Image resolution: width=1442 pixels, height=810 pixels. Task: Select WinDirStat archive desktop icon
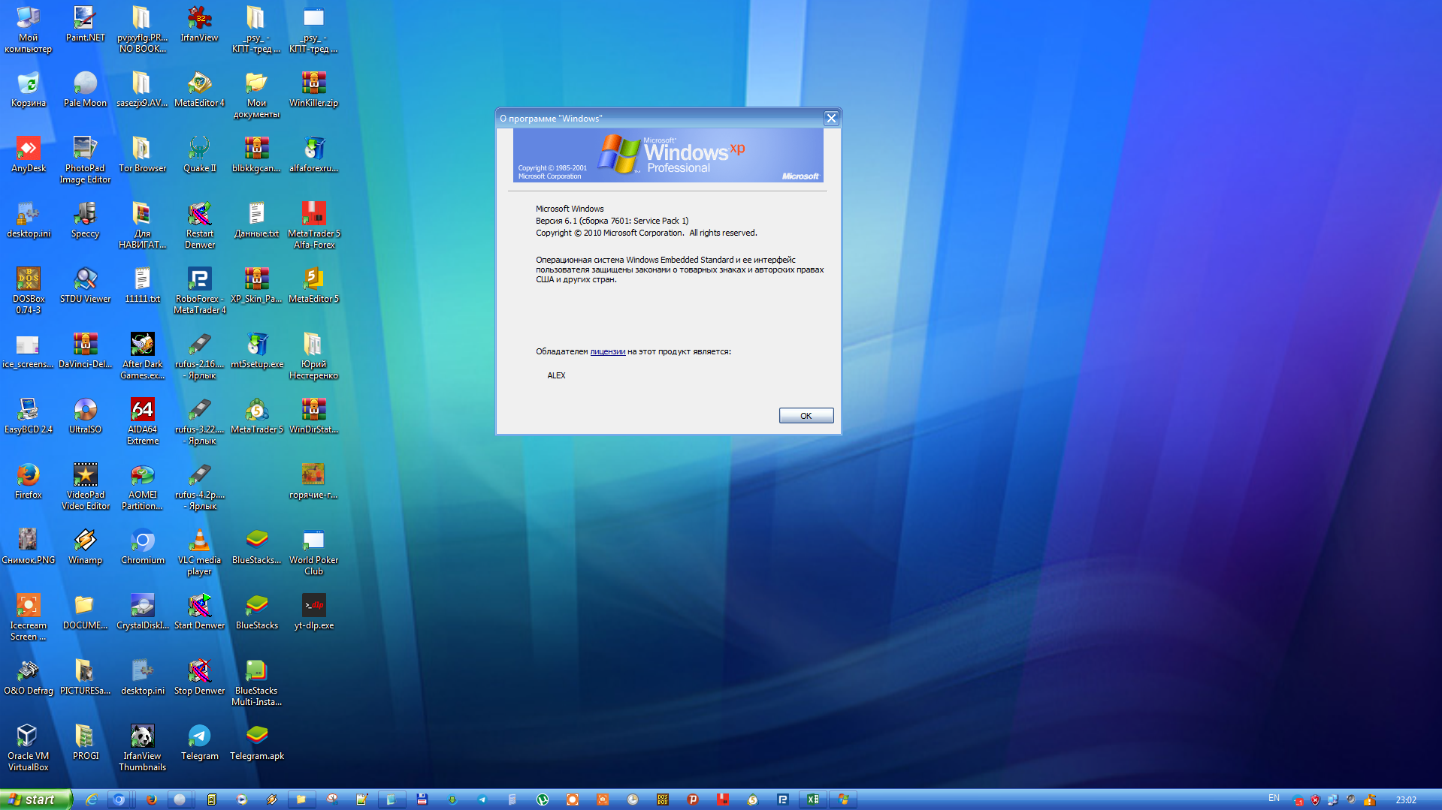tap(313, 417)
